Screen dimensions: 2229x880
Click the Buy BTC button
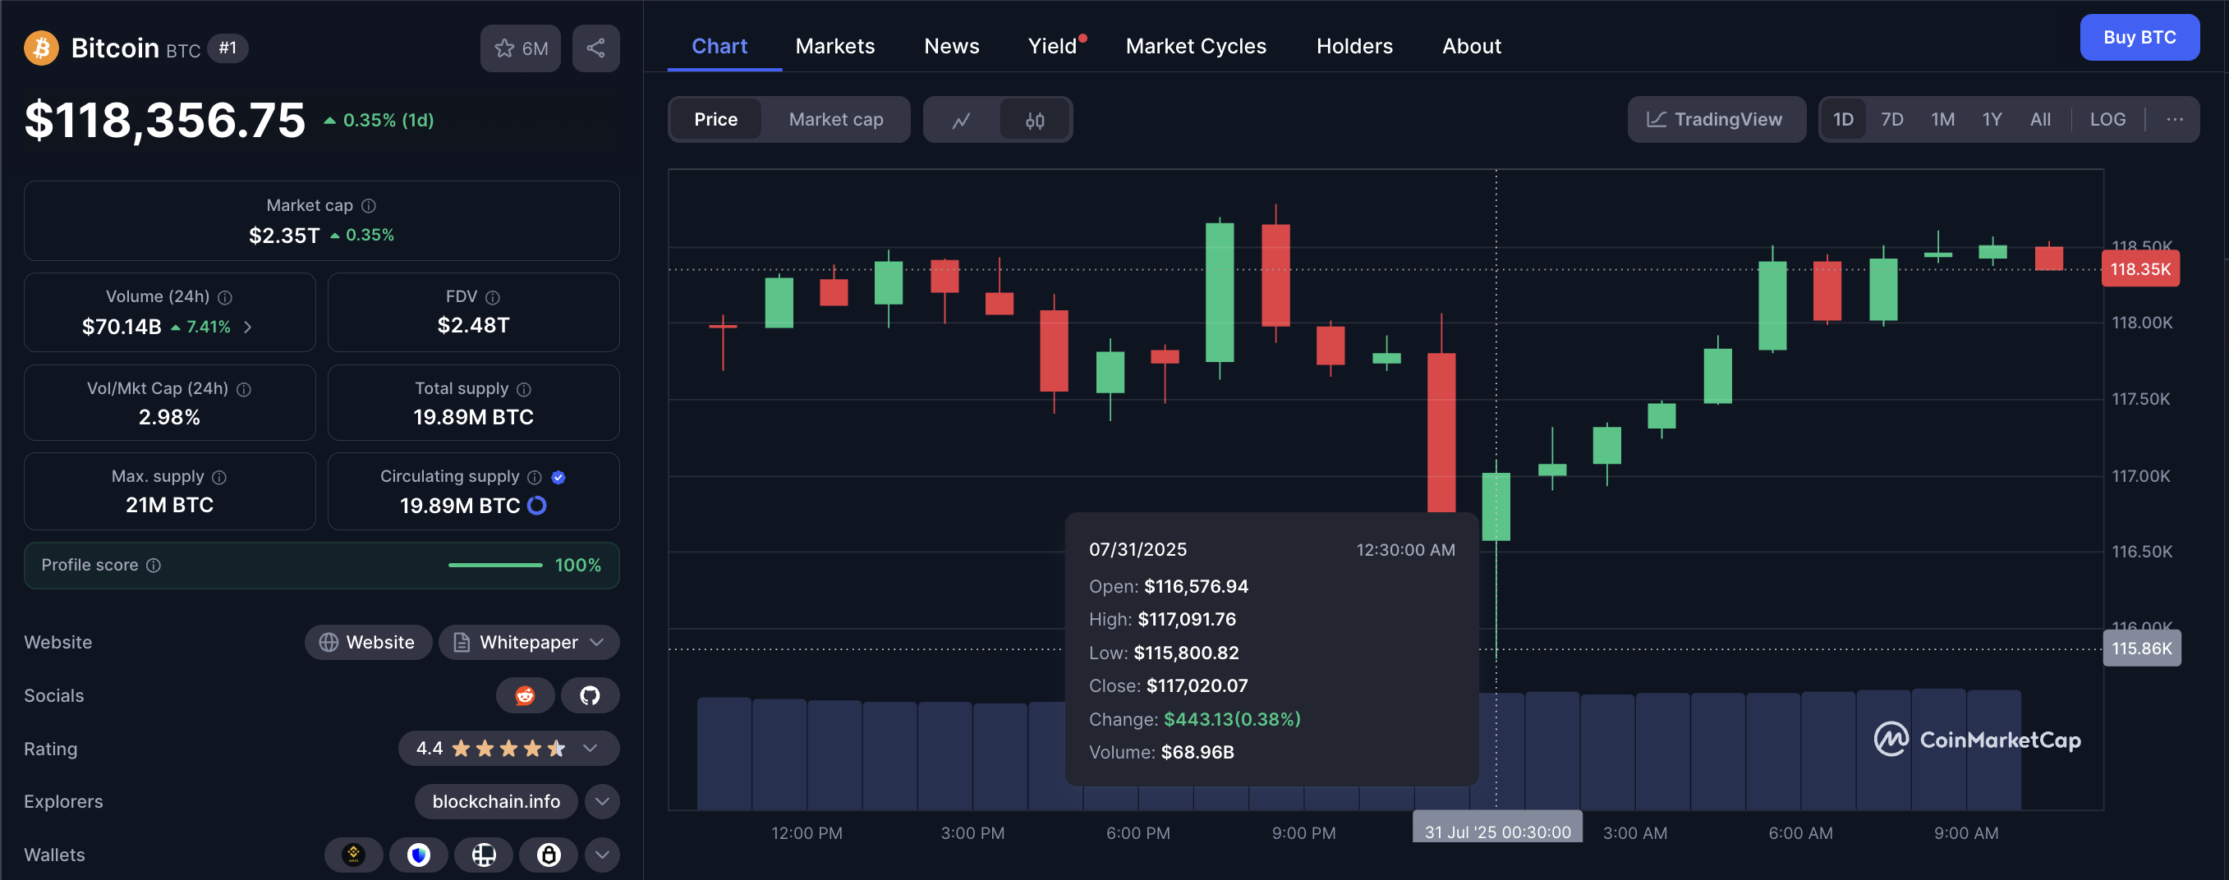(x=2139, y=37)
